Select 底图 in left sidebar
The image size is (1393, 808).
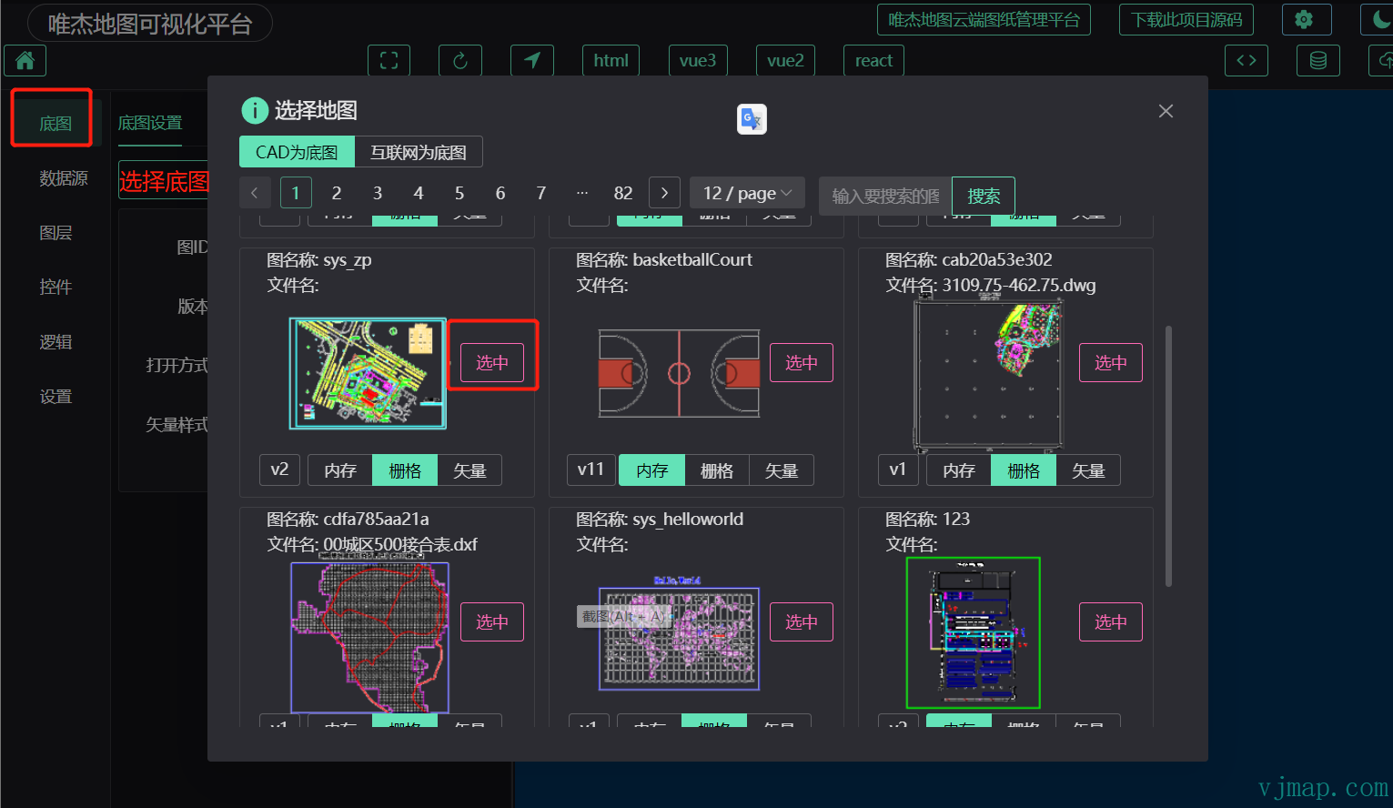click(56, 123)
